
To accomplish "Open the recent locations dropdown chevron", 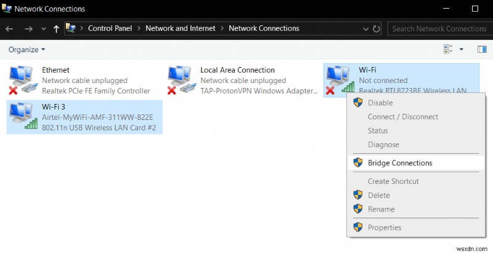I will (43, 28).
